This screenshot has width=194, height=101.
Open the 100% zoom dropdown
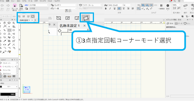176,5
